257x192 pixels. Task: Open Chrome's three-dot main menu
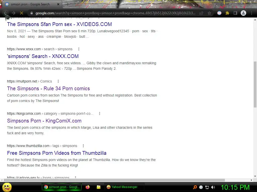[251, 13]
